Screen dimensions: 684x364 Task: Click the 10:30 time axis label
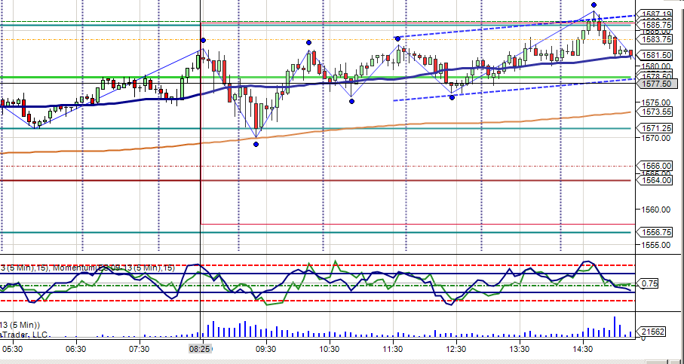pyautogui.click(x=330, y=349)
